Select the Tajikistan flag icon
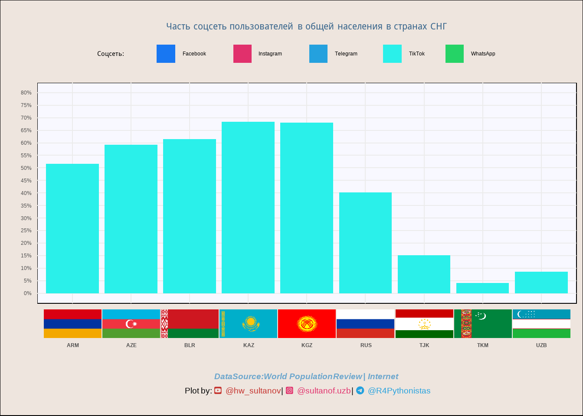 [x=424, y=324]
